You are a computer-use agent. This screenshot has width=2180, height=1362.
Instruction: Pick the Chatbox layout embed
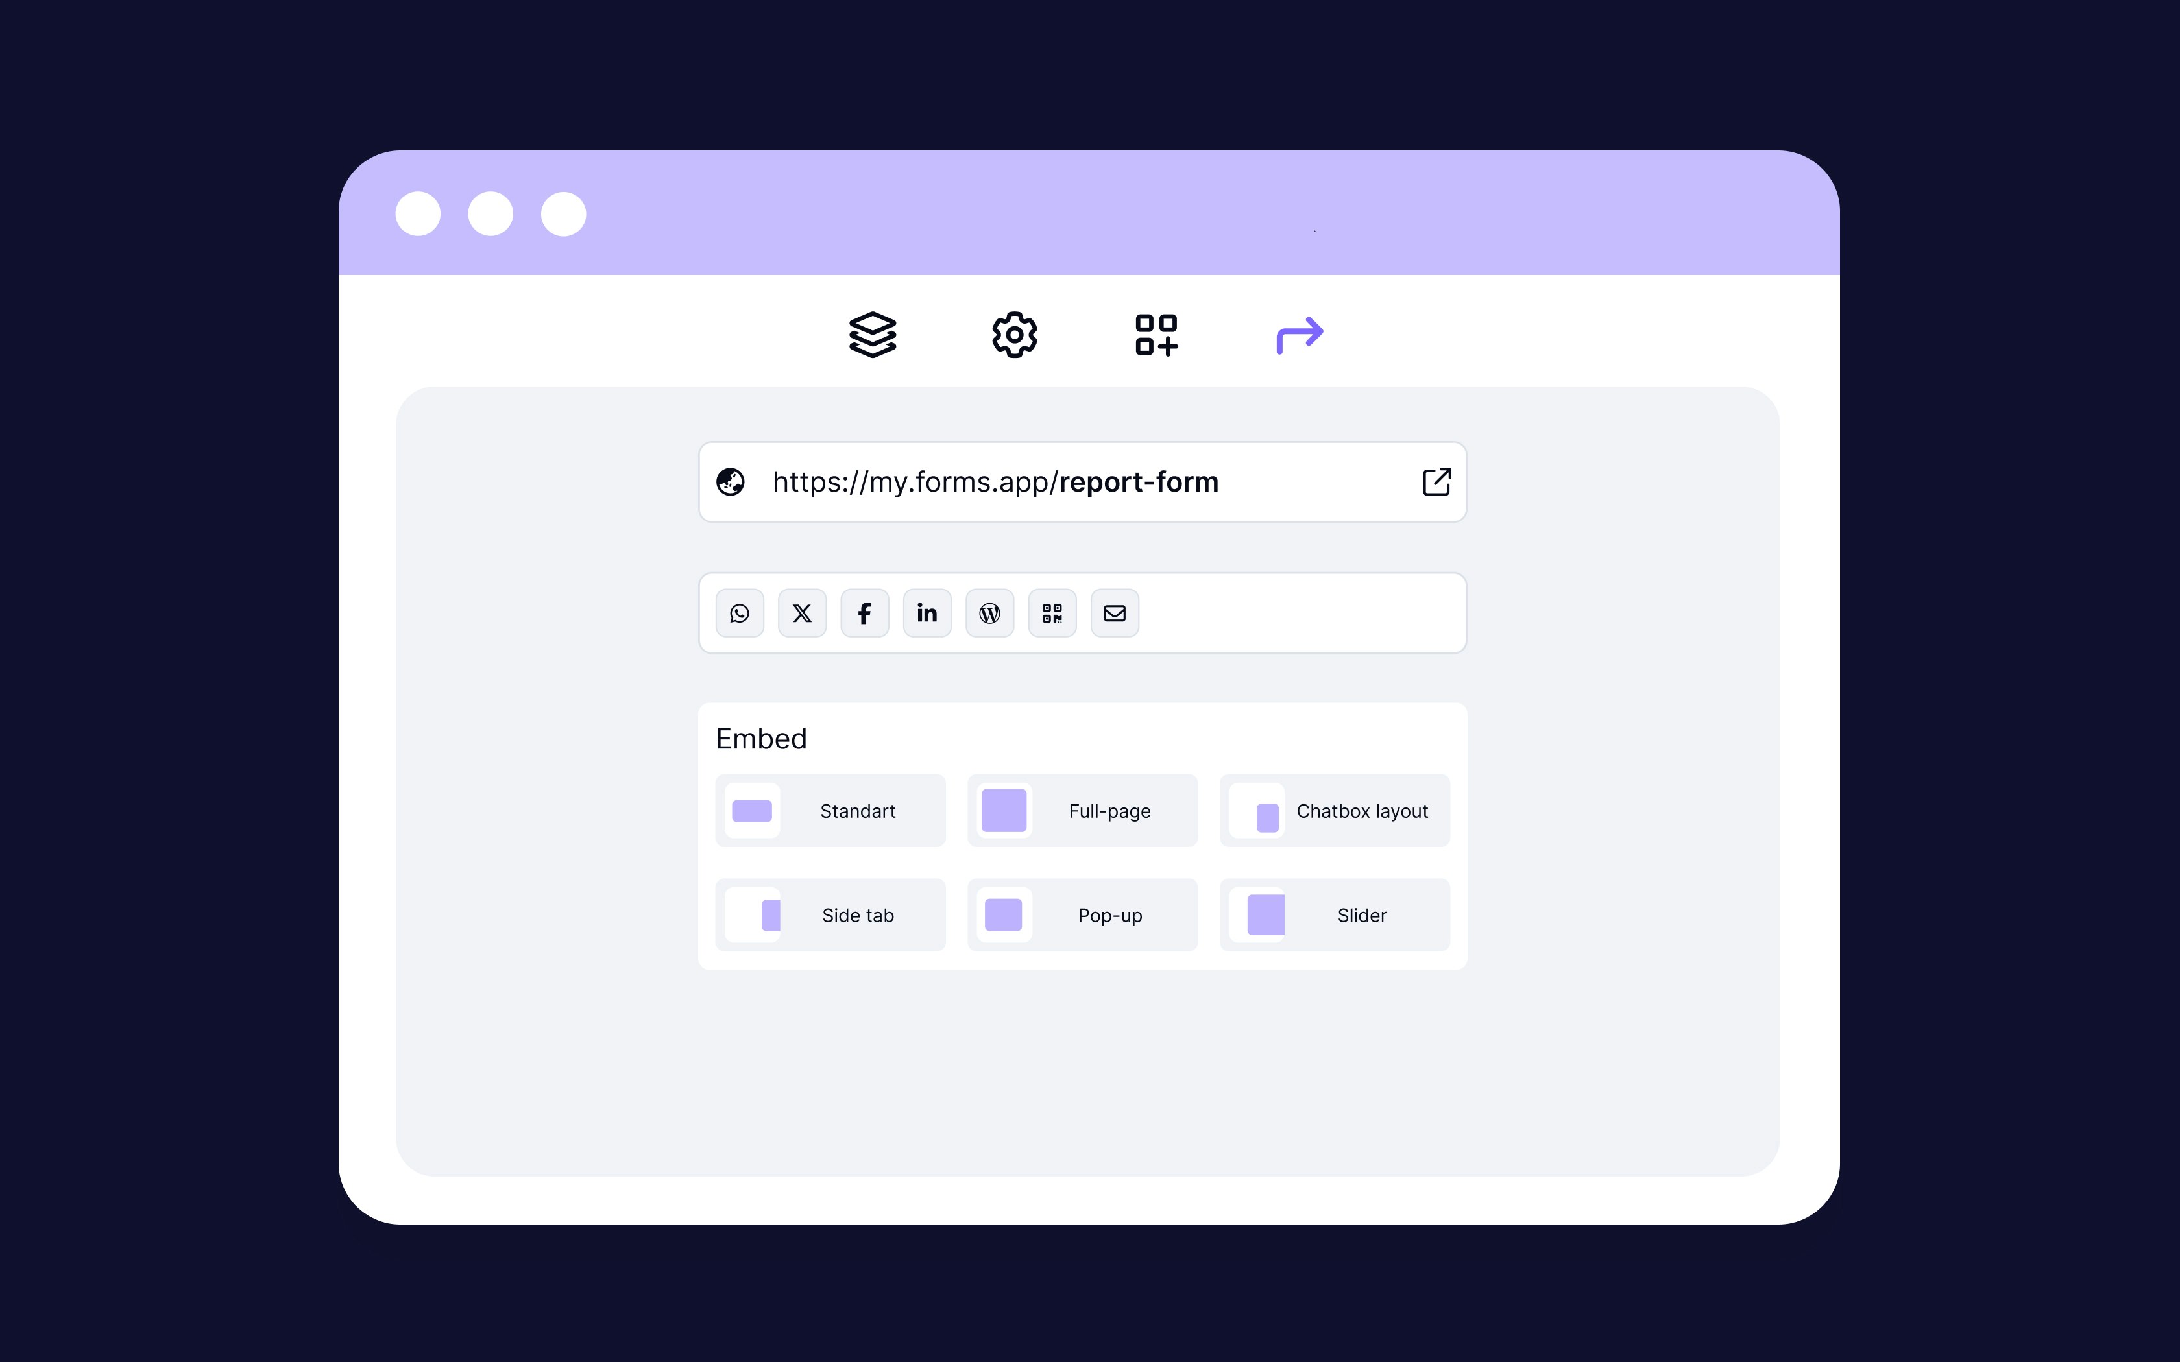point(1334,810)
